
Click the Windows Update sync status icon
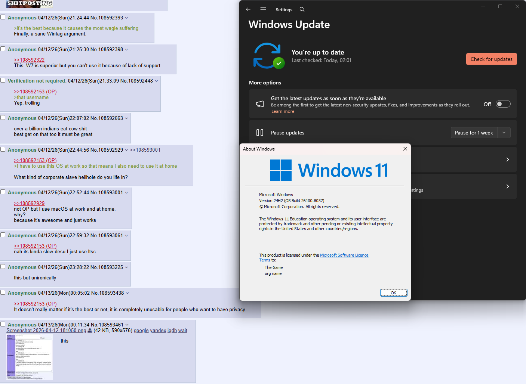269,56
